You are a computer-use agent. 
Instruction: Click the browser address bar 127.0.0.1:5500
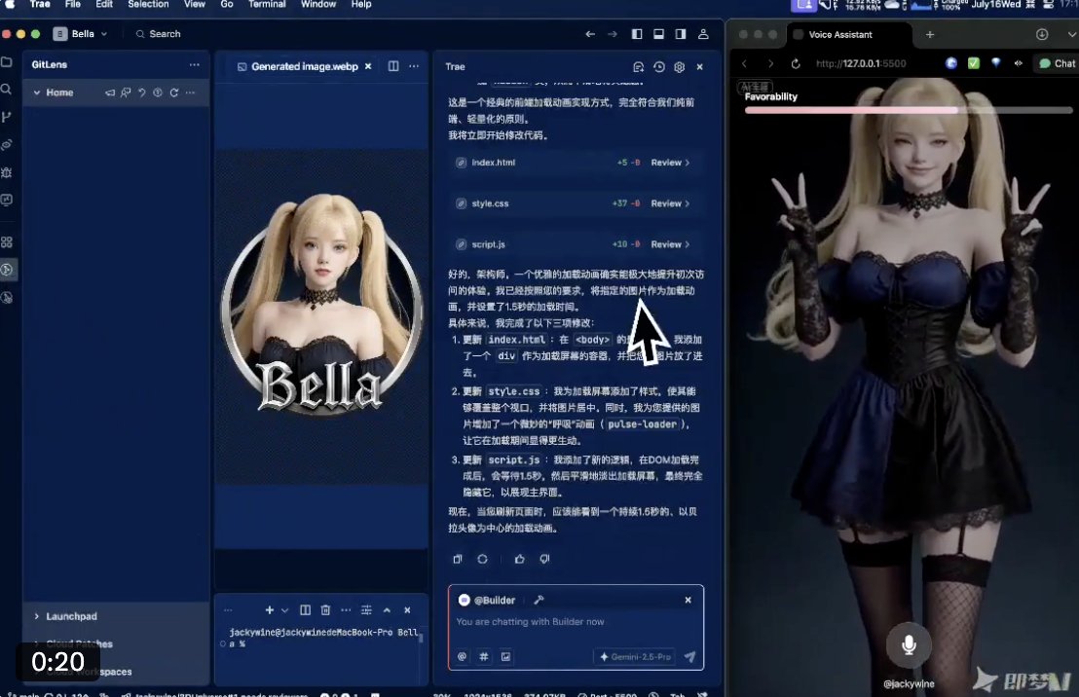click(x=861, y=63)
